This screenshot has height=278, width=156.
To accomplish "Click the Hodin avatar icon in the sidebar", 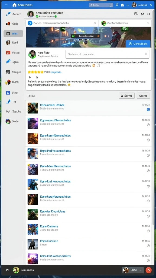I will 8,121.
